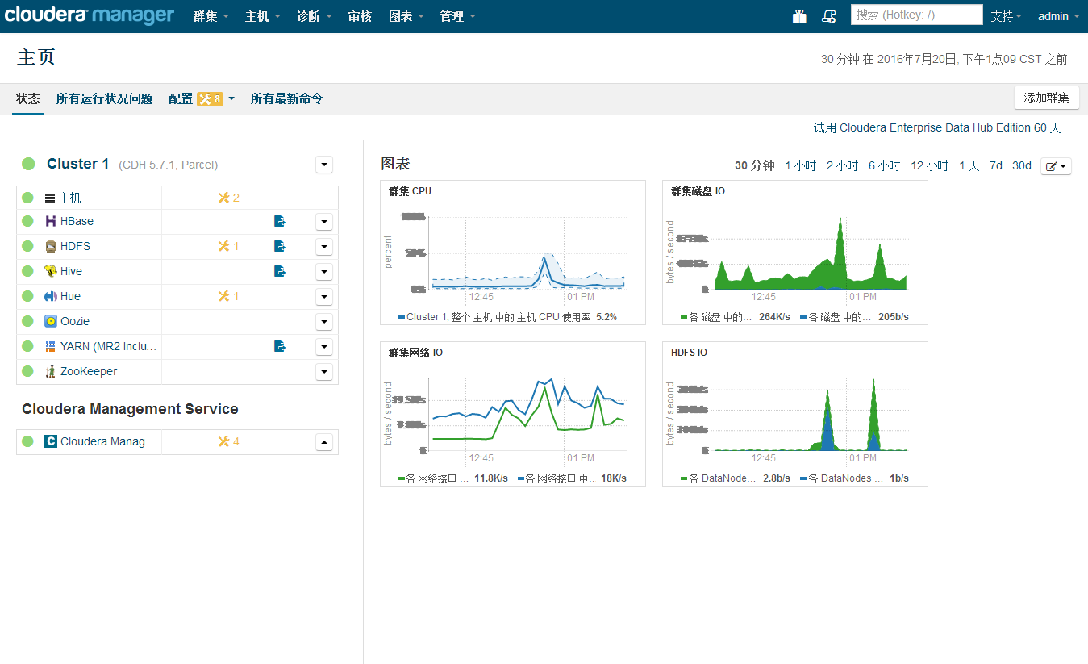Open the admin user menu

1059,16
